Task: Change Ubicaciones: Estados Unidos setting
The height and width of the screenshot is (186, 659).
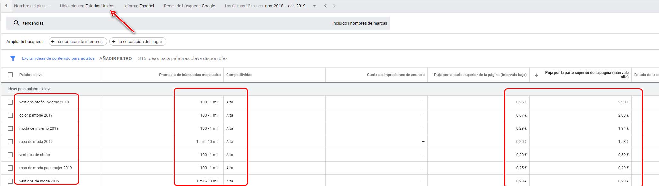Action: click(87, 6)
